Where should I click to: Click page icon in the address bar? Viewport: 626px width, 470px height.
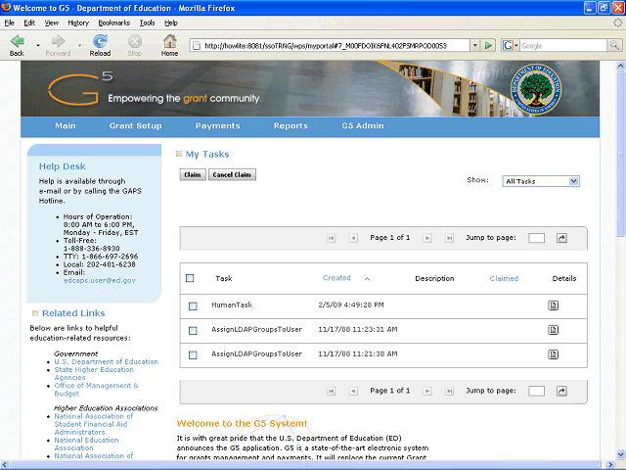pos(197,46)
